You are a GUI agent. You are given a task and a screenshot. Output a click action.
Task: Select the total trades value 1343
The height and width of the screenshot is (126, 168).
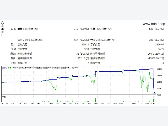click(13, 29)
